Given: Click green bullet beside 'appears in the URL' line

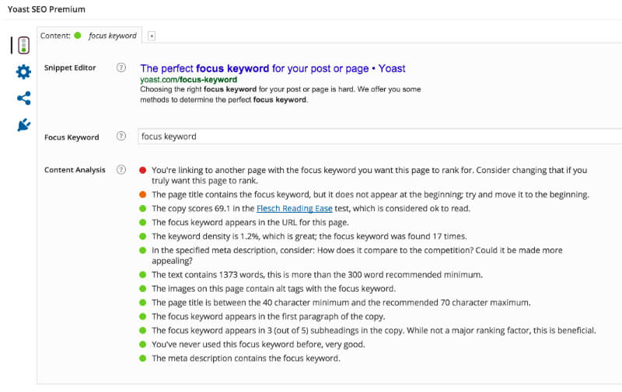Looking at the screenshot, I should 143,223.
